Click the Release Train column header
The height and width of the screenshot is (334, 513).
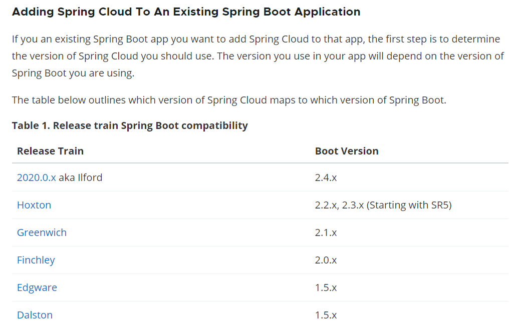pyautogui.click(x=51, y=151)
